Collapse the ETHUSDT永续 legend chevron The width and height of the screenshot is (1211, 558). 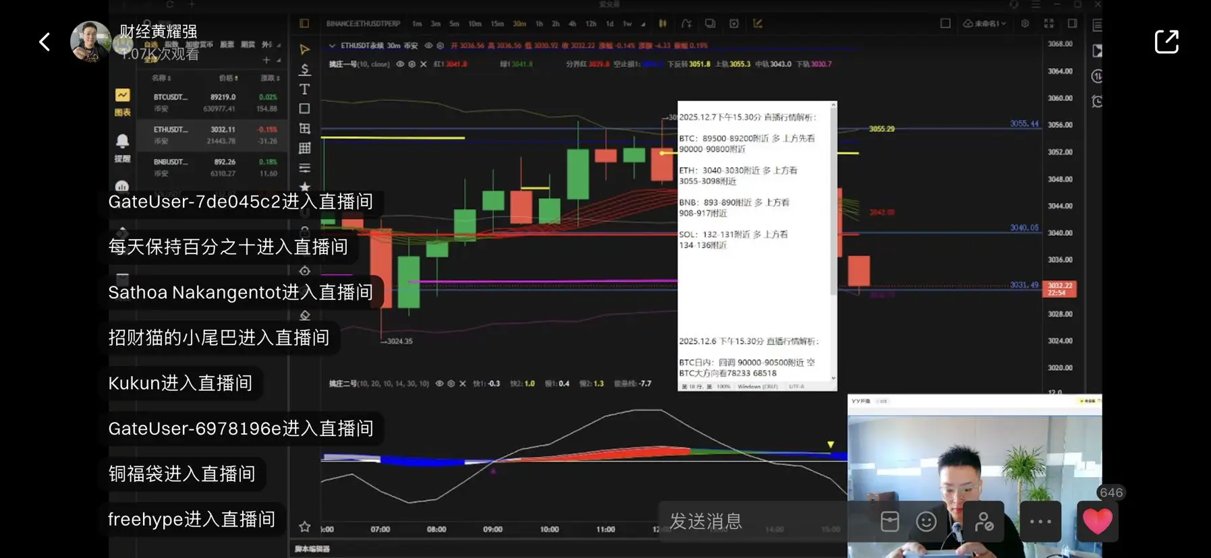point(332,46)
